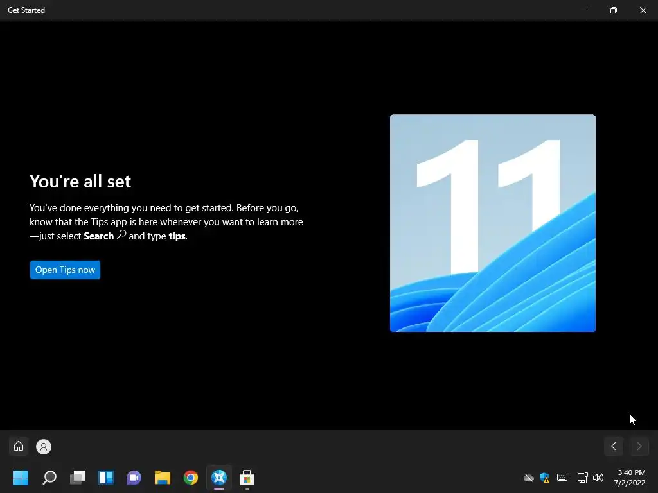Click the bold word "Search" in paragraph

pos(98,236)
